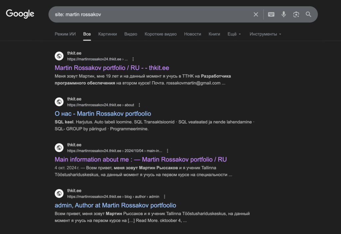Clear the search query with X icon
Viewport: 341px width, 234px height.
click(x=256, y=14)
